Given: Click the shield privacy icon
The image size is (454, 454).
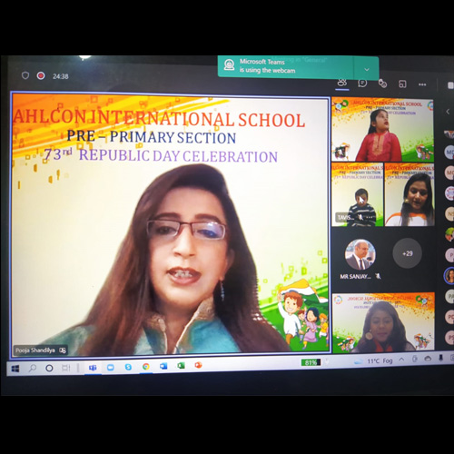Looking at the screenshot, I should click(x=25, y=75).
